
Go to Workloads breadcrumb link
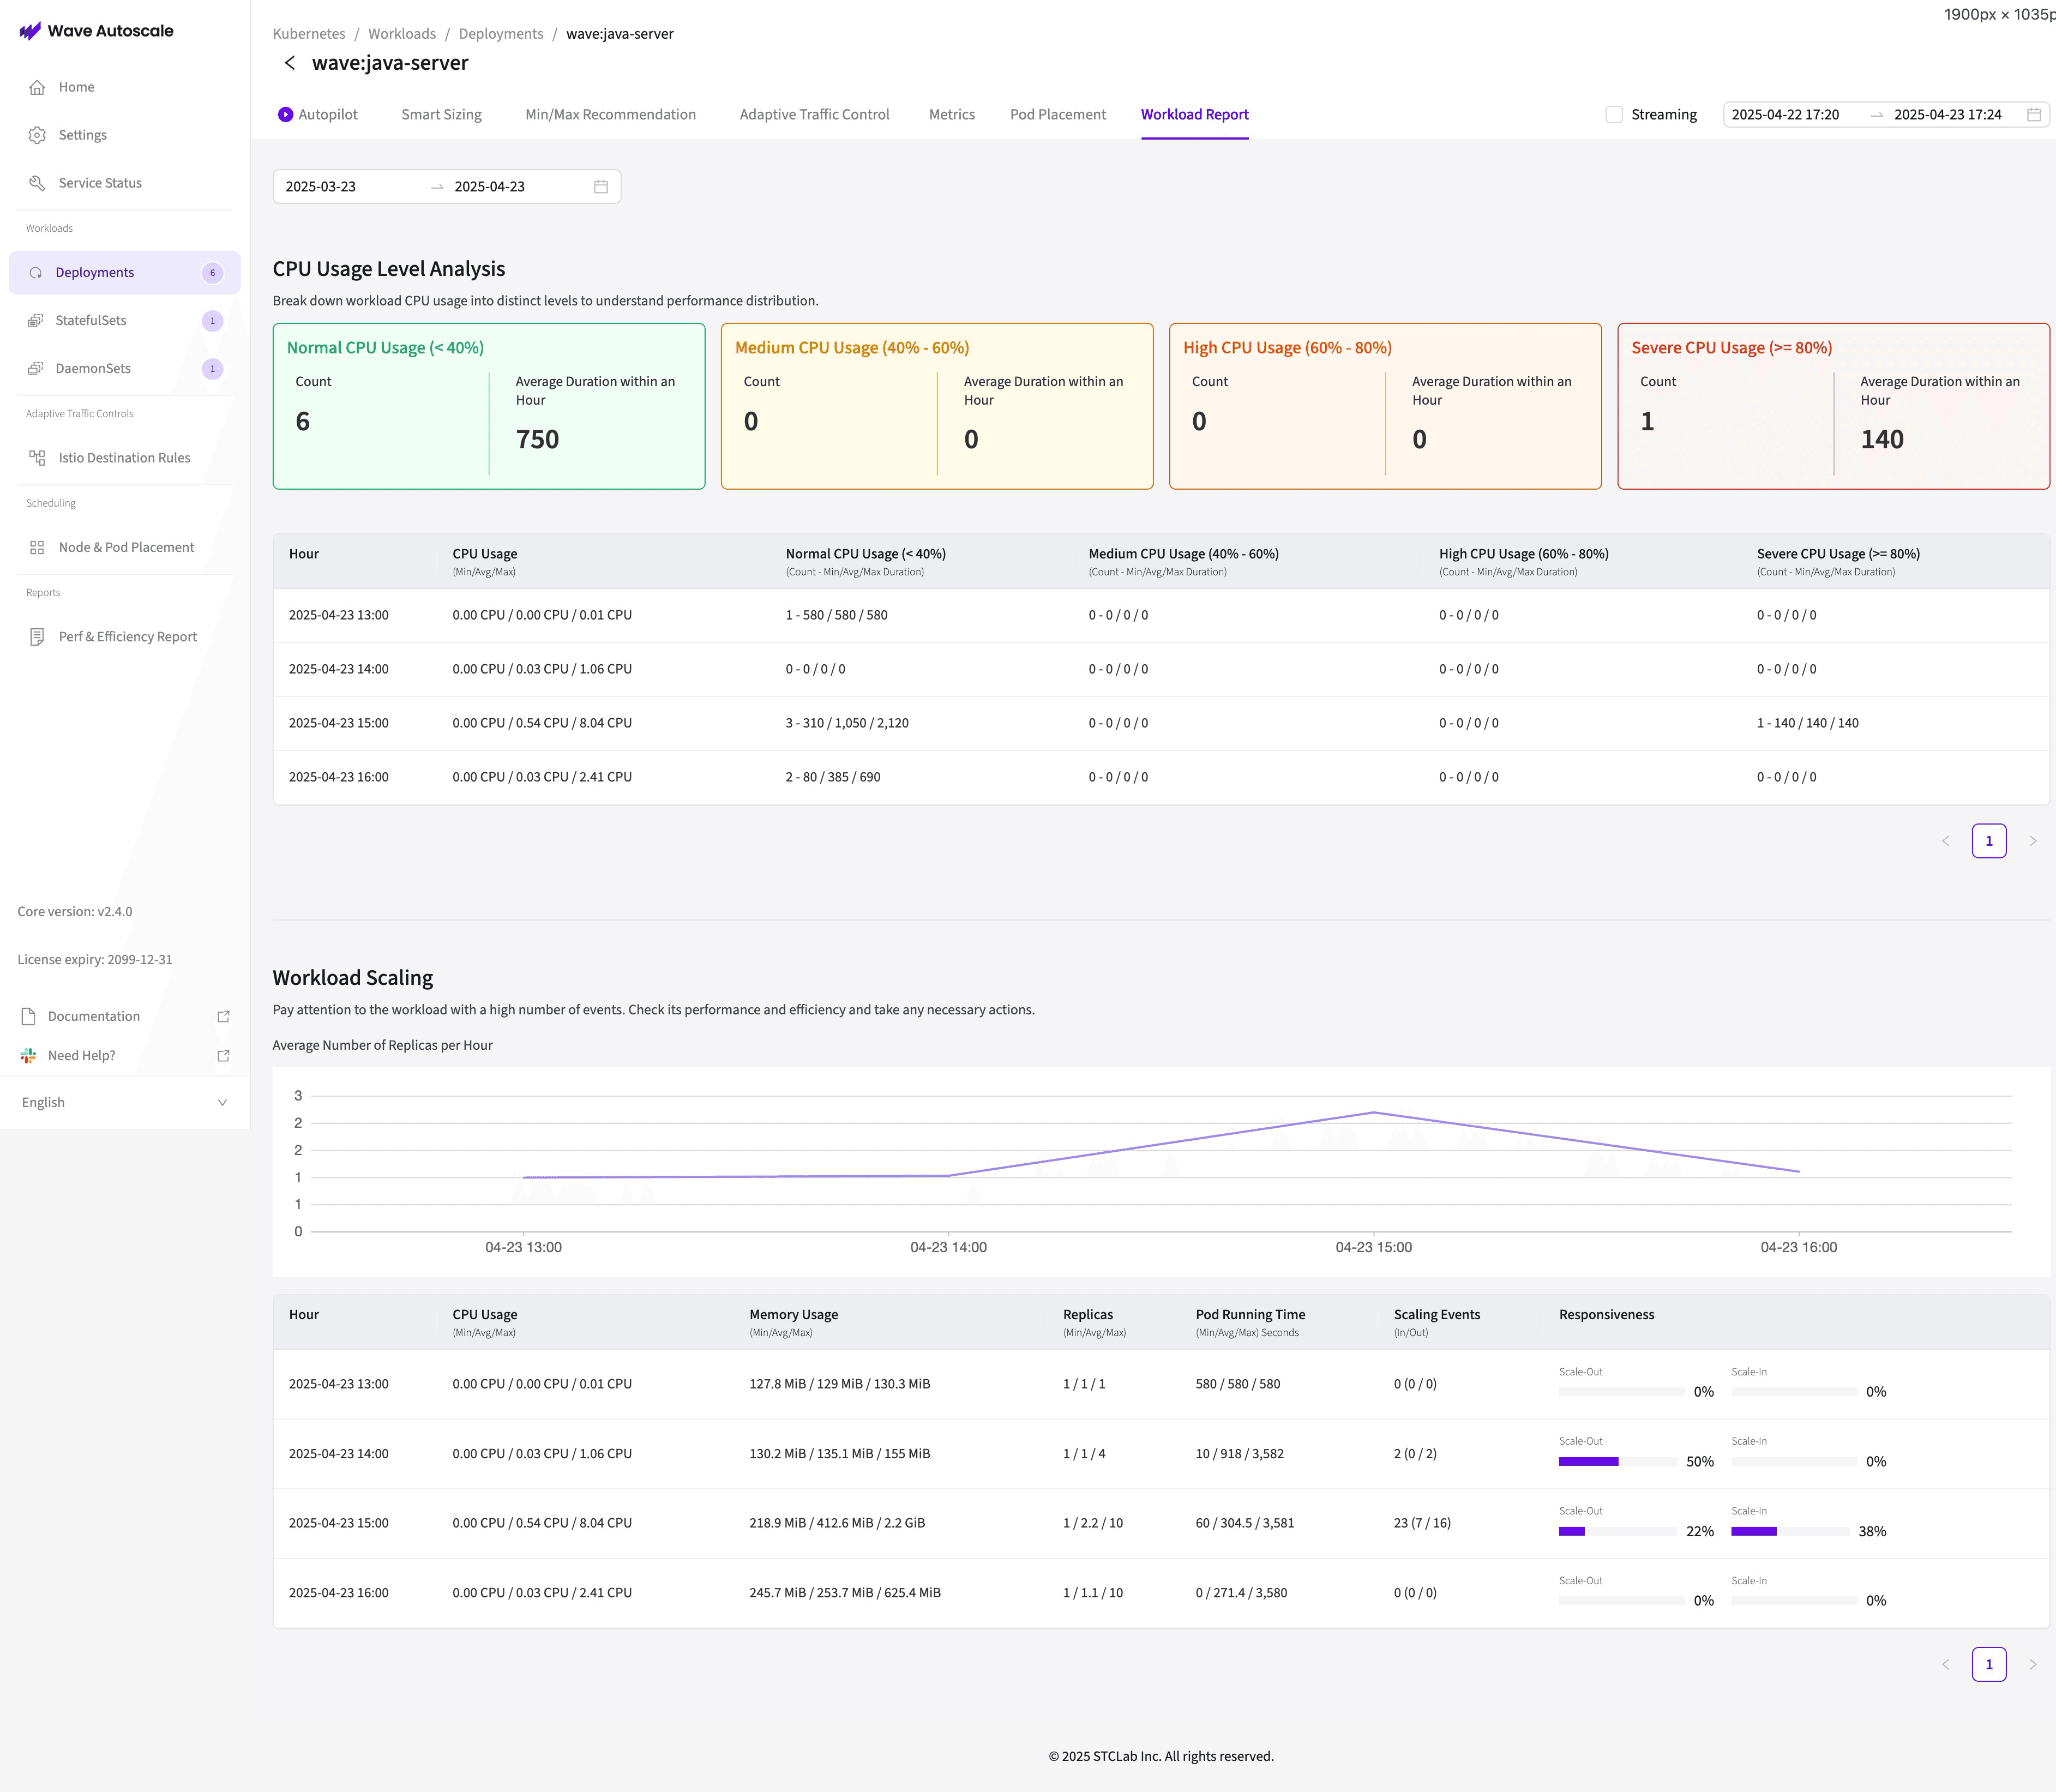(402, 34)
